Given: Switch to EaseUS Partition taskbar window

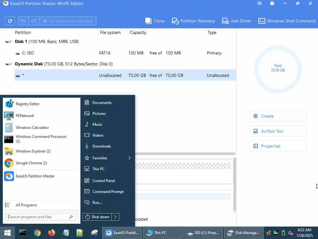Looking at the screenshot, I should click(122, 233).
